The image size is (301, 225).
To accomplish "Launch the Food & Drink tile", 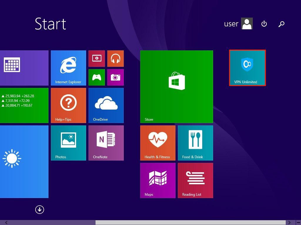I will pos(195,143).
